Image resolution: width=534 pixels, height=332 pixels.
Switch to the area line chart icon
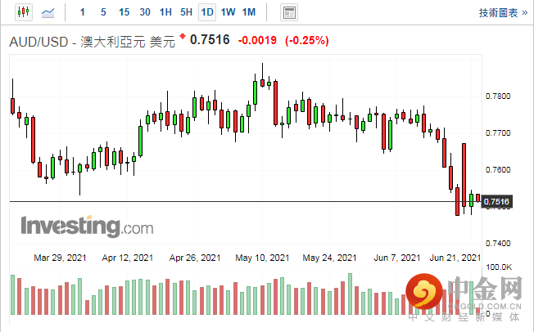(48, 12)
